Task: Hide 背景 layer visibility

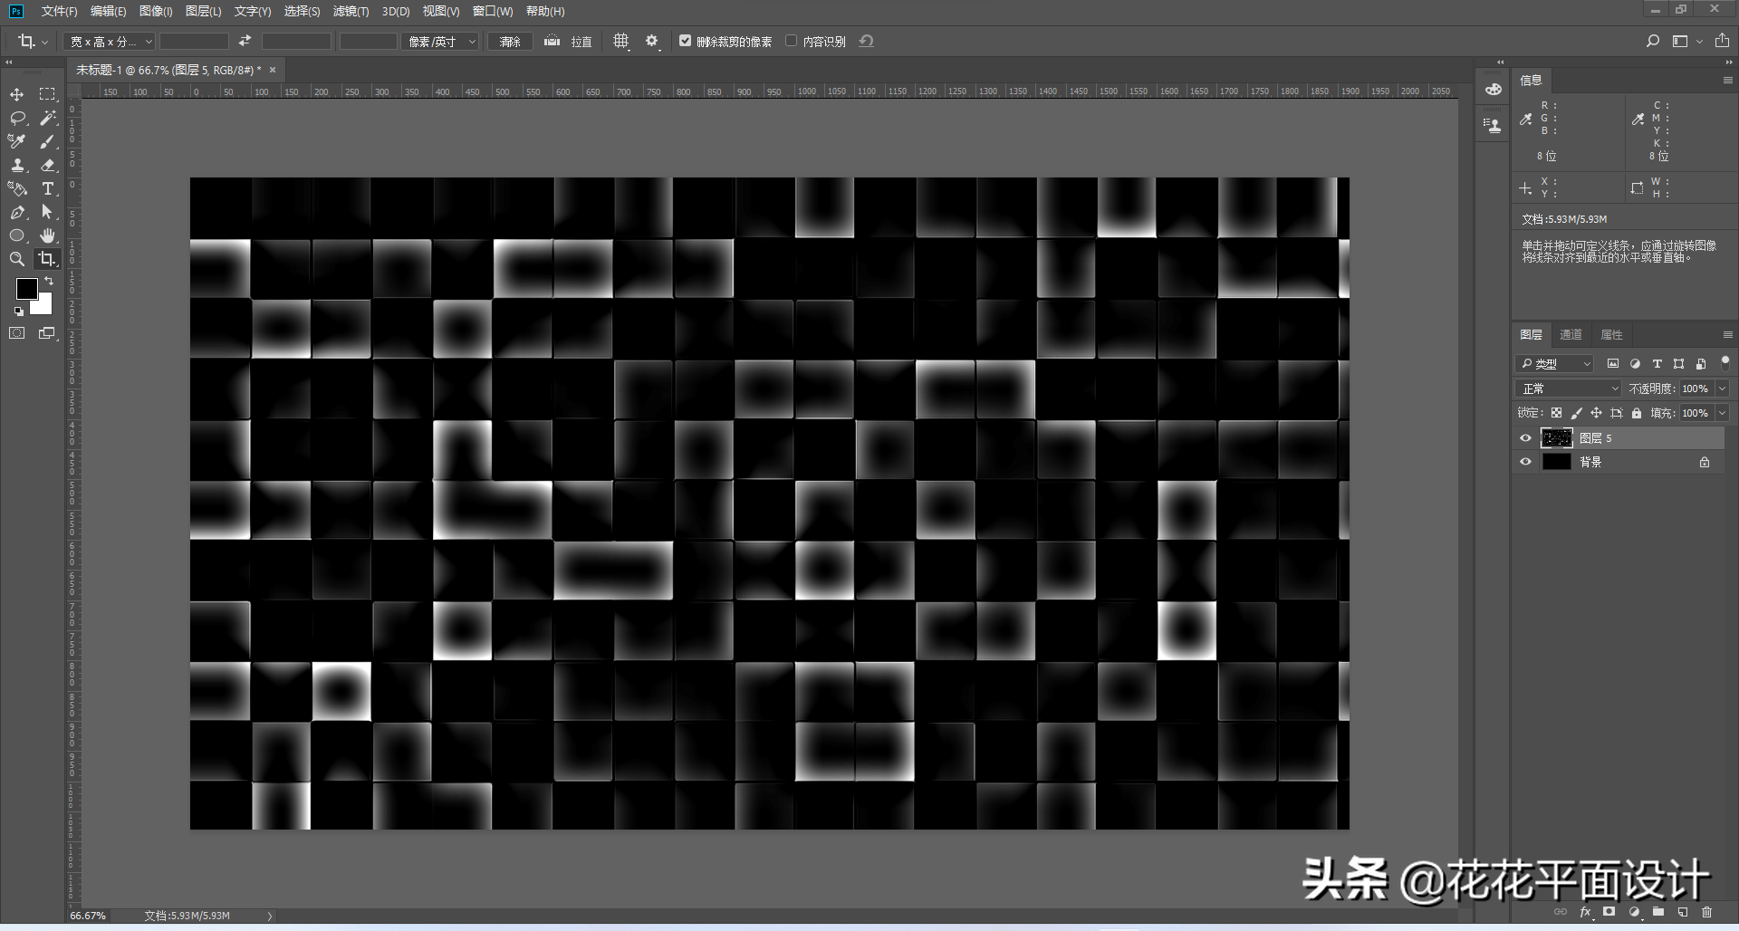Action: tap(1525, 462)
